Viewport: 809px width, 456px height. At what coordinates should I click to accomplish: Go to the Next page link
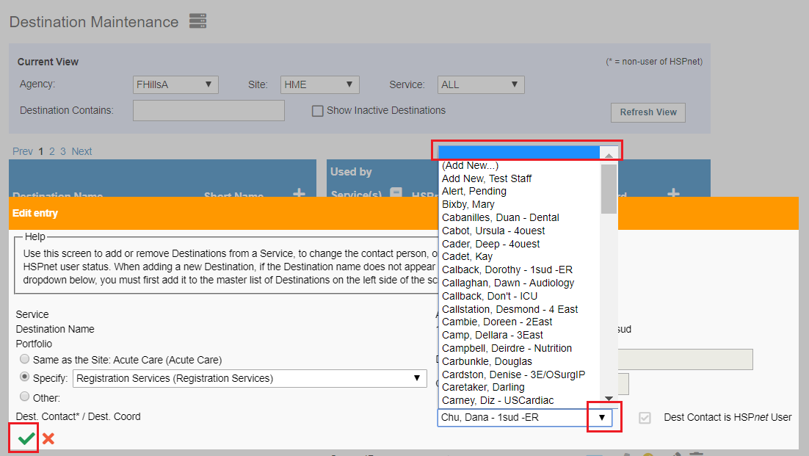81,152
